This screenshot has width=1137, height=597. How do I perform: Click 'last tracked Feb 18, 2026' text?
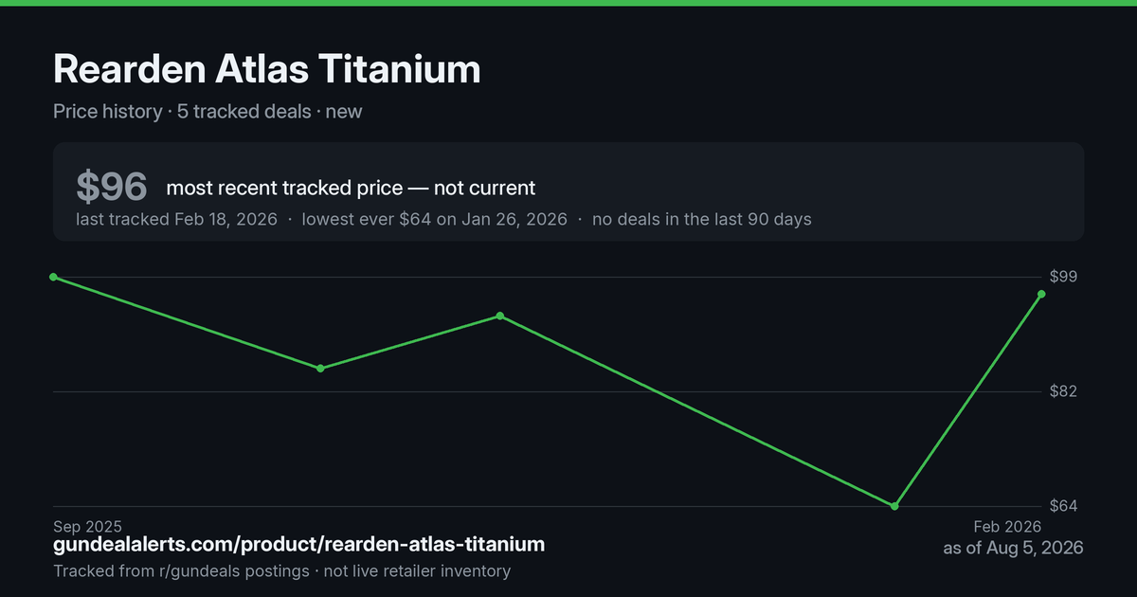(x=176, y=219)
